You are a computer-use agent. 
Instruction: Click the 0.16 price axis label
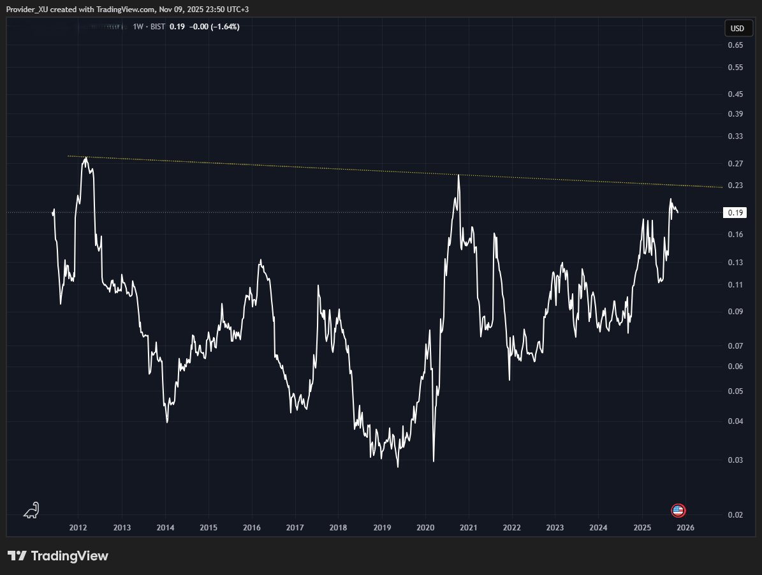tap(735, 235)
